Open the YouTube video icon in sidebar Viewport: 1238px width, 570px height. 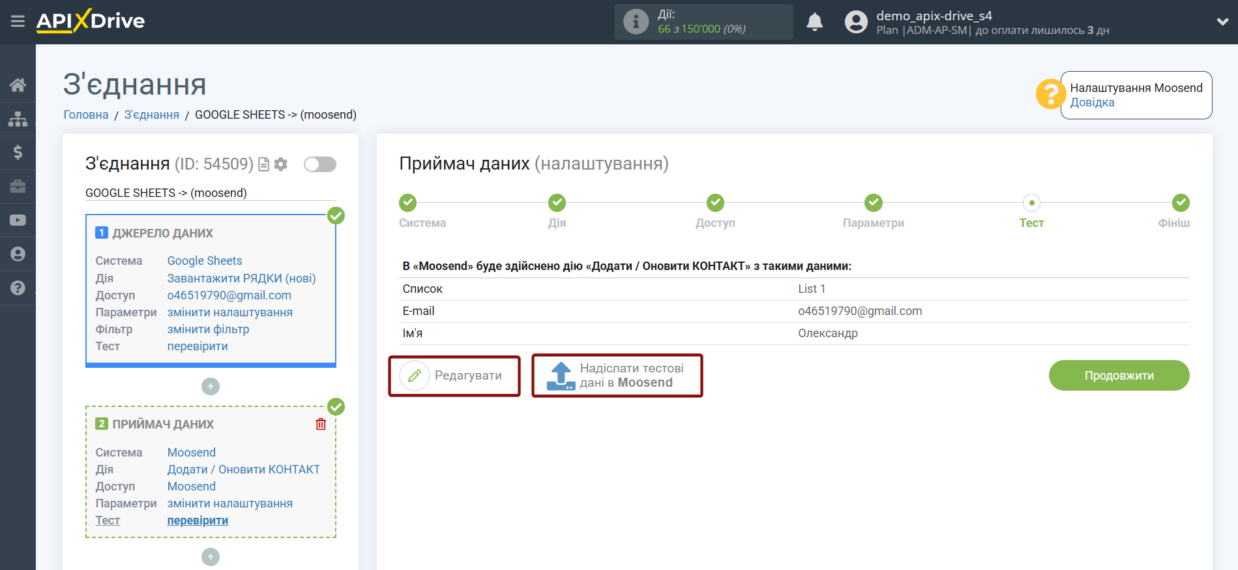(18, 220)
